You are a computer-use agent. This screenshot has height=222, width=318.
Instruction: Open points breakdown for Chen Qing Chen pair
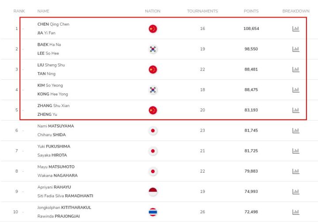(295, 29)
